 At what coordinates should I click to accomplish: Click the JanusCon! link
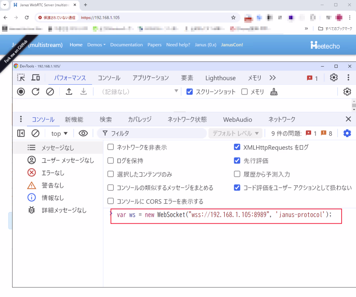point(232,45)
